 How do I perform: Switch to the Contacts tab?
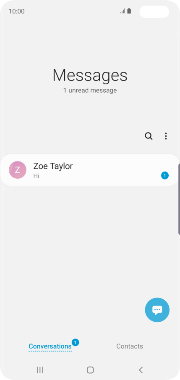pyautogui.click(x=130, y=346)
